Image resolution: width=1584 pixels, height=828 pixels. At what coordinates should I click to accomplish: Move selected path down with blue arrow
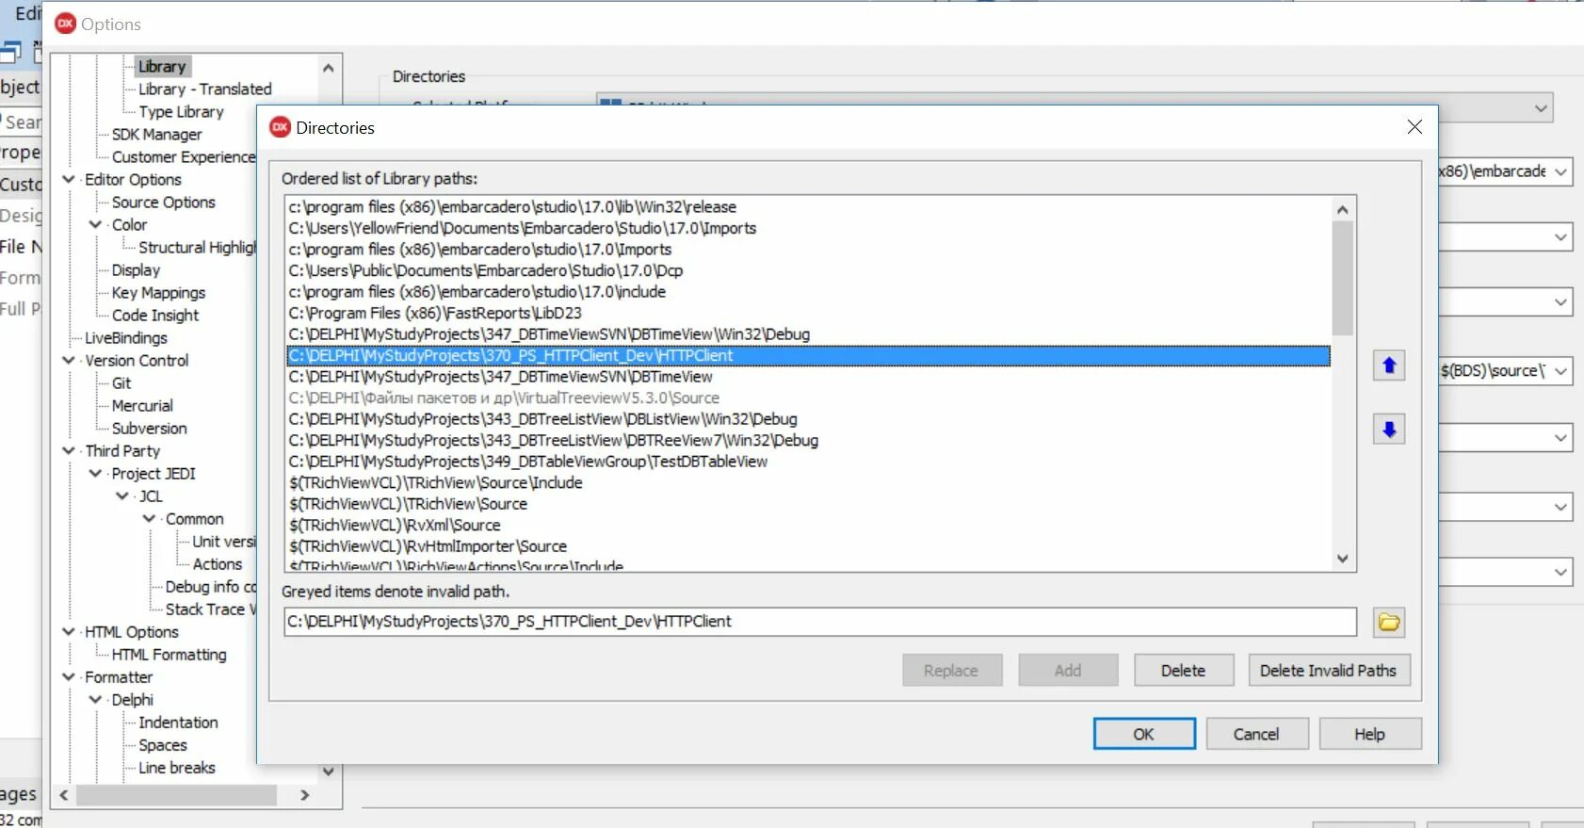(x=1389, y=430)
